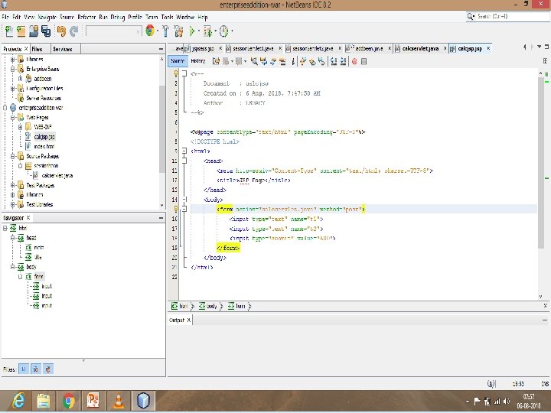Image resolution: width=551 pixels, height=413 pixels.
Task: Switch to the Services tab
Action: 63,49
